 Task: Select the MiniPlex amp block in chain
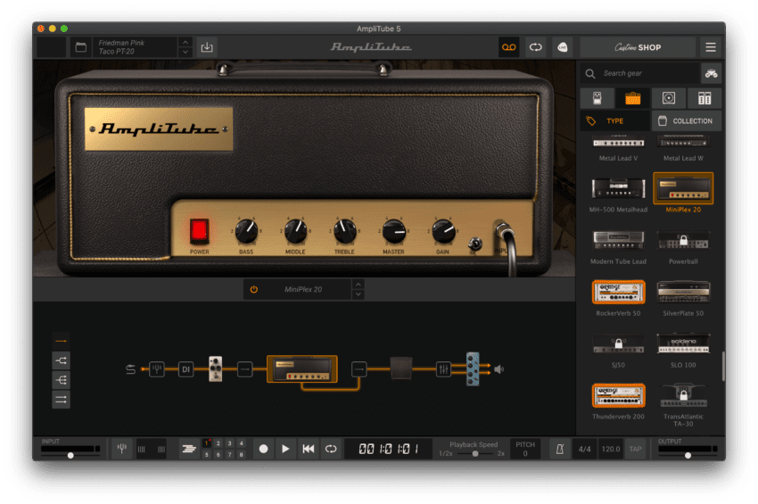pyautogui.click(x=302, y=369)
